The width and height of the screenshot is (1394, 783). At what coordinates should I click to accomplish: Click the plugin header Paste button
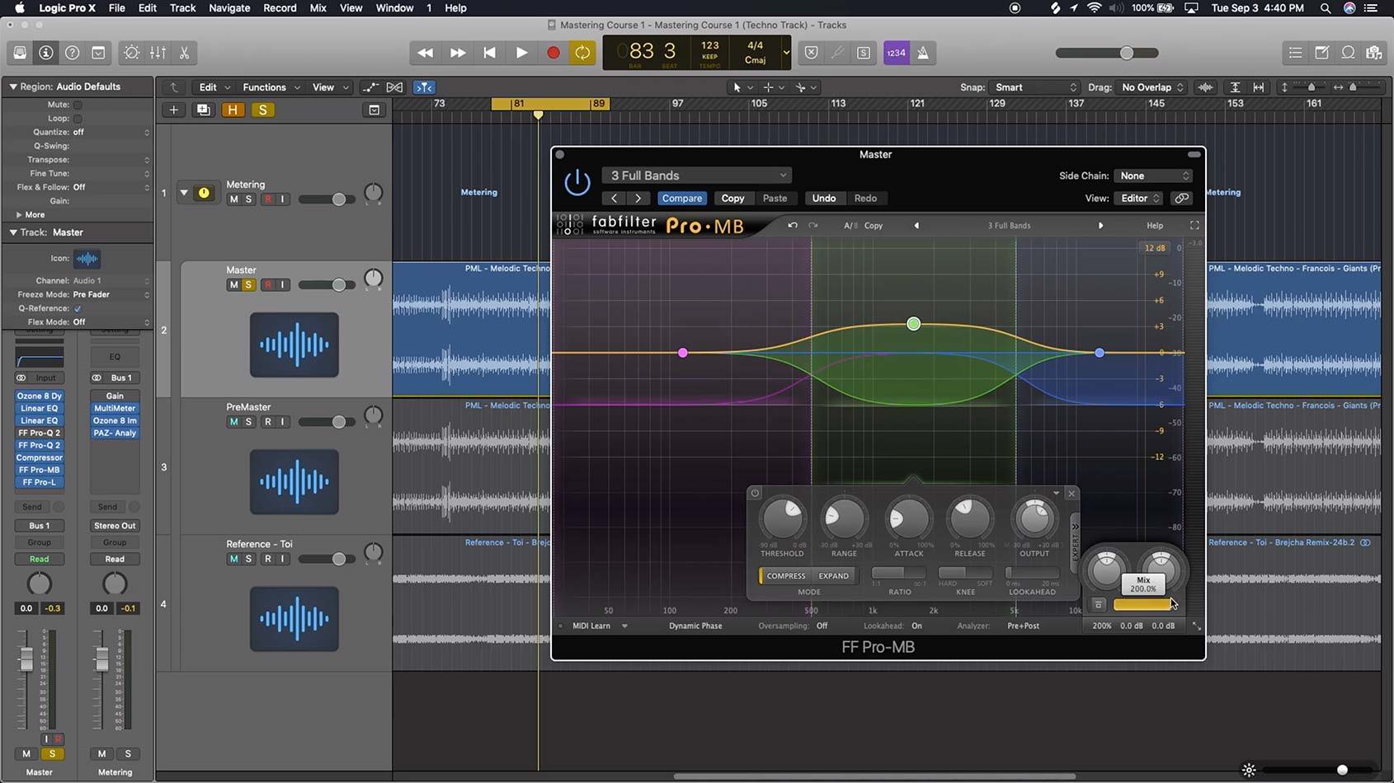[x=775, y=199]
